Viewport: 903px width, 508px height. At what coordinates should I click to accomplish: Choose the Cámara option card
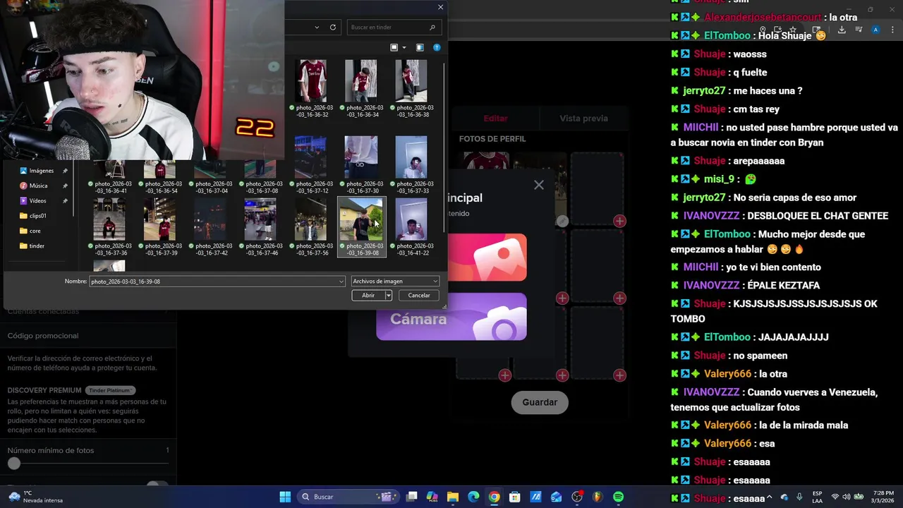click(x=451, y=317)
